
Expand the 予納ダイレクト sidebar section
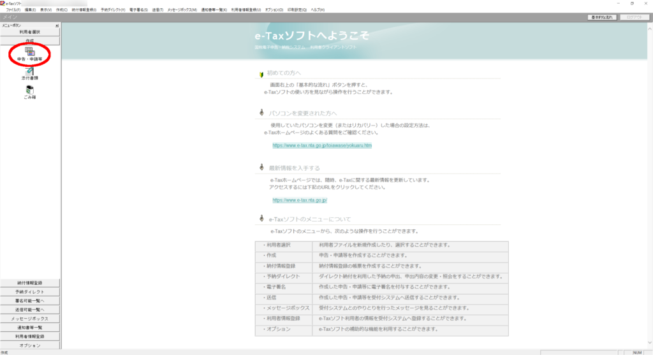pyautogui.click(x=30, y=292)
